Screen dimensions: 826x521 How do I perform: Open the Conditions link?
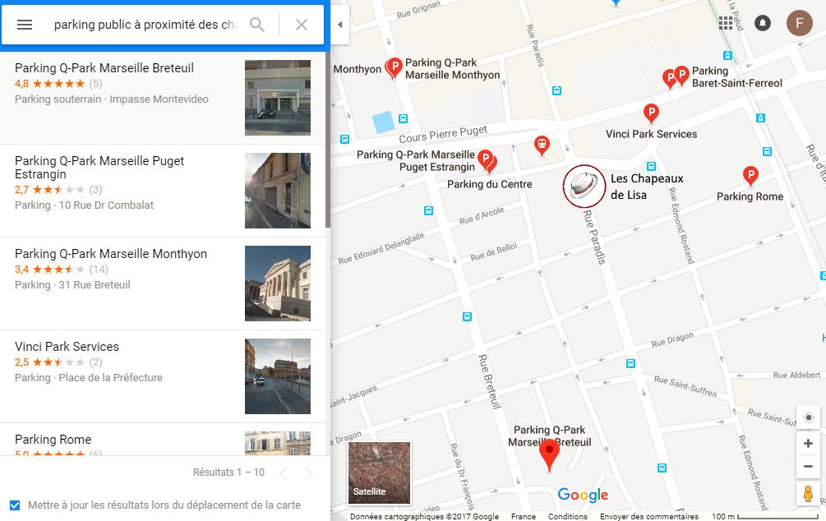click(x=567, y=516)
